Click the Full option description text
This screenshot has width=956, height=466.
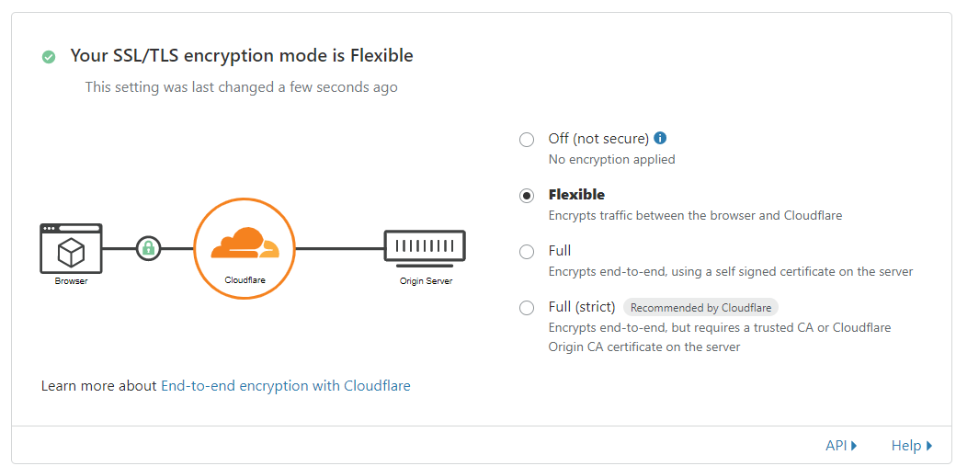pos(731,272)
